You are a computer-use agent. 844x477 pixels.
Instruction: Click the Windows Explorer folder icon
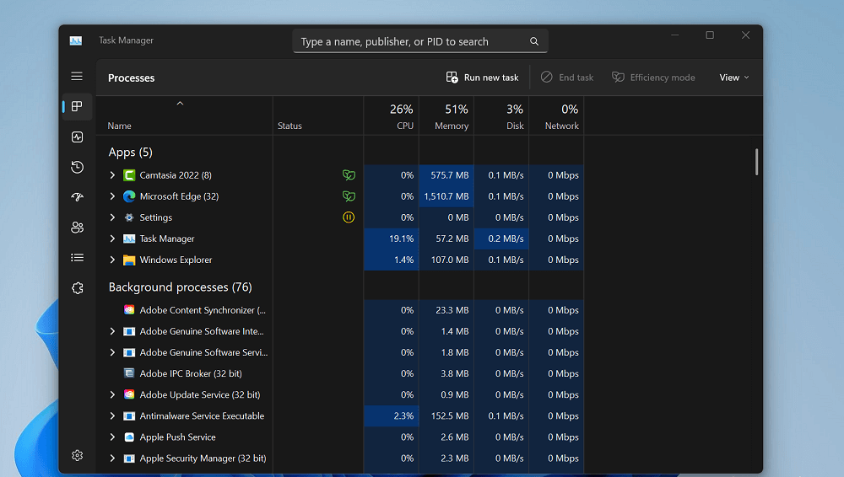(x=129, y=260)
